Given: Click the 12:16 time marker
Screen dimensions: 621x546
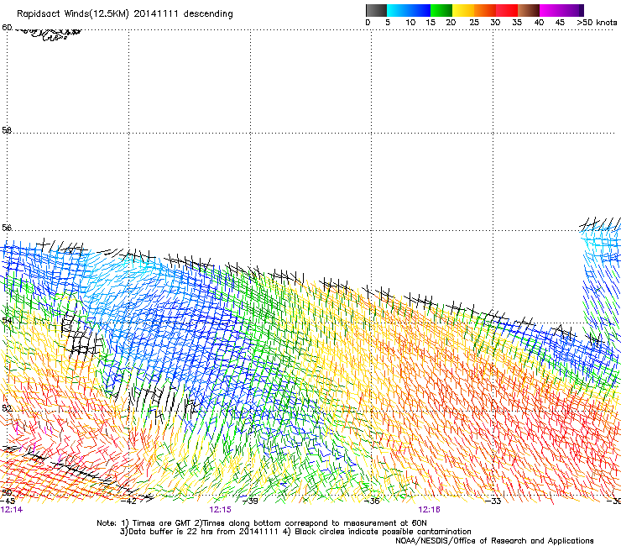Looking at the screenshot, I should tap(430, 510).
